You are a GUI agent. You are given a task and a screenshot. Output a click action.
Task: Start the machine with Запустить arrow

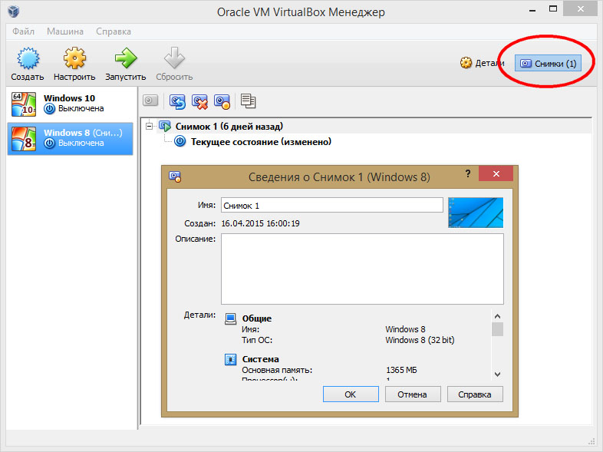tap(126, 58)
